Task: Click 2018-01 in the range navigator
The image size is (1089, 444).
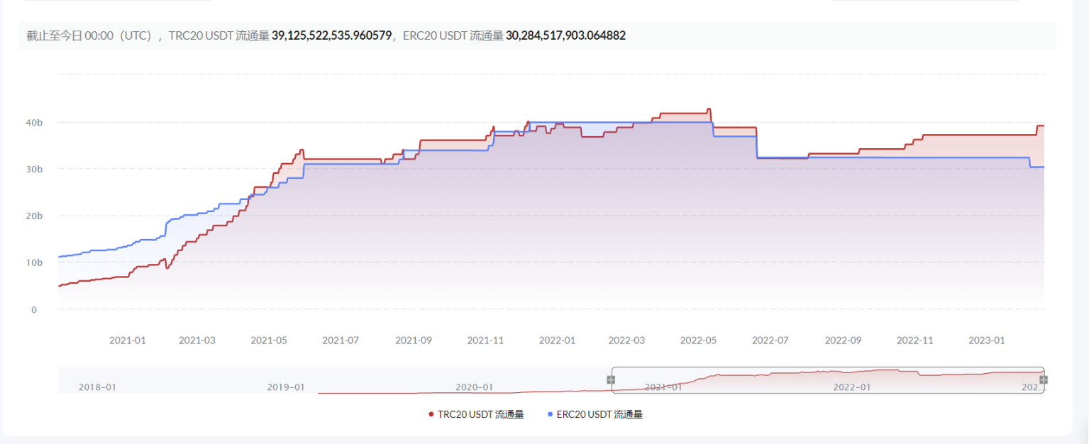Action: point(97,387)
